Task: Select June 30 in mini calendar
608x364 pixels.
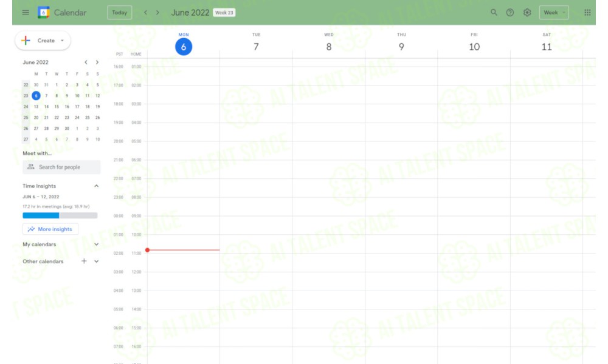Action: (x=67, y=128)
